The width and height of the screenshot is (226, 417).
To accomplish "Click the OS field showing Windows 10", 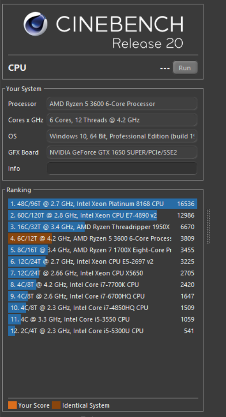I will tap(122, 136).
